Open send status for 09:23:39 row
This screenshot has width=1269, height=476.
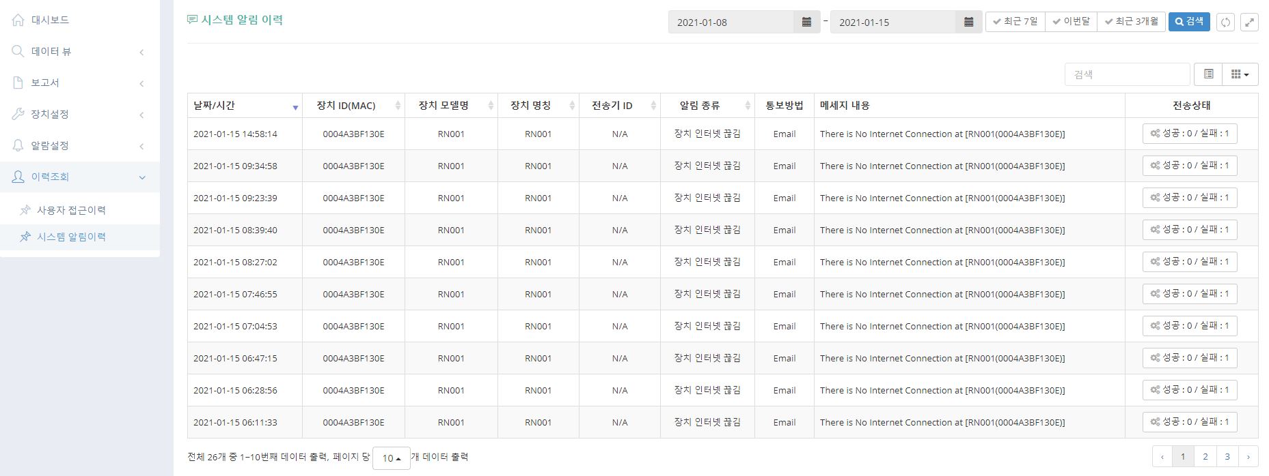pos(1190,198)
